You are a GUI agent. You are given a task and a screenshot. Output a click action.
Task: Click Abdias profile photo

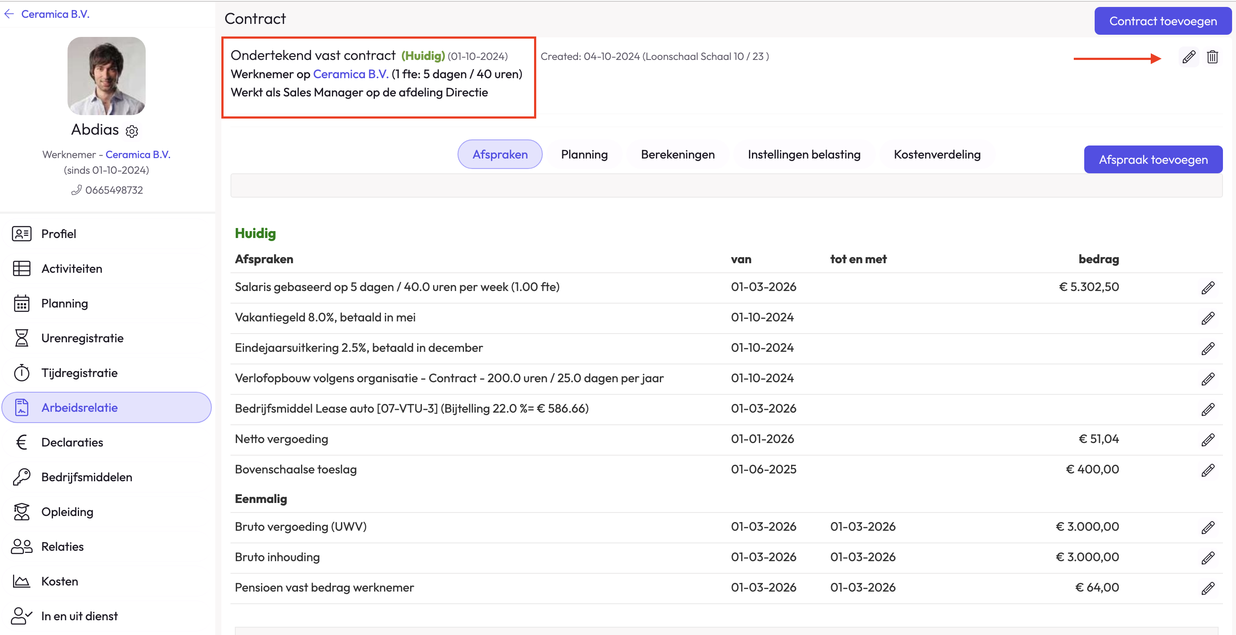(x=107, y=76)
